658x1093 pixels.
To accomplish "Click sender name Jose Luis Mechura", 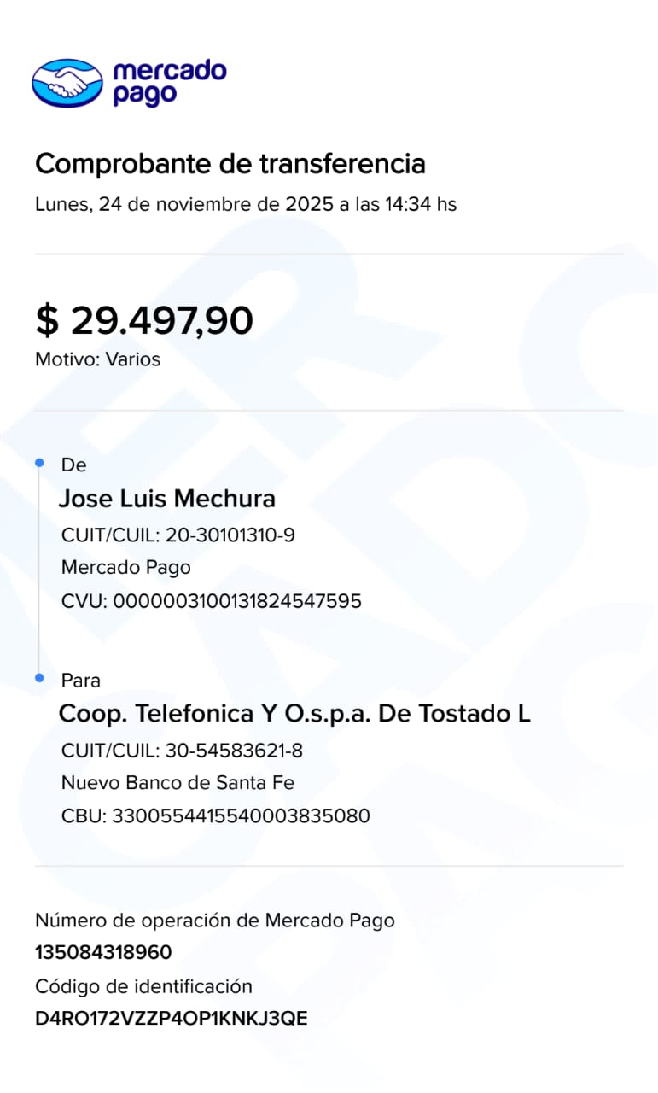I will pos(166,499).
